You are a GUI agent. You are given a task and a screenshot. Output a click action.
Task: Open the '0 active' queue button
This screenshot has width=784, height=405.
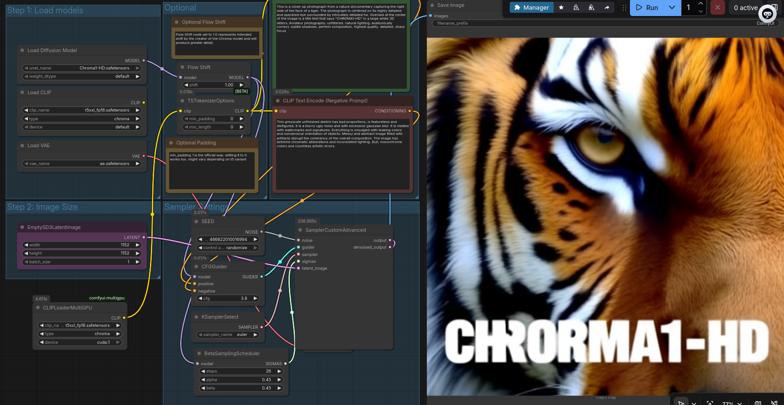point(746,8)
